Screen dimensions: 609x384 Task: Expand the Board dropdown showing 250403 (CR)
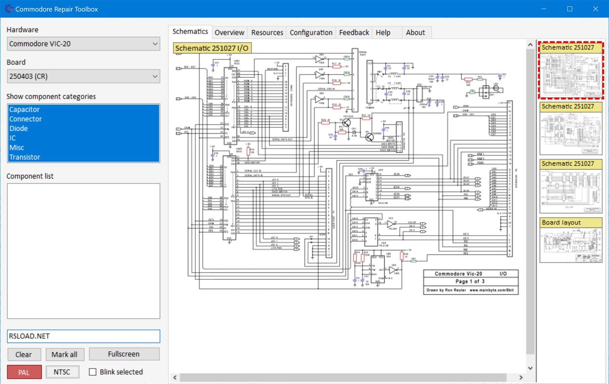tap(84, 76)
